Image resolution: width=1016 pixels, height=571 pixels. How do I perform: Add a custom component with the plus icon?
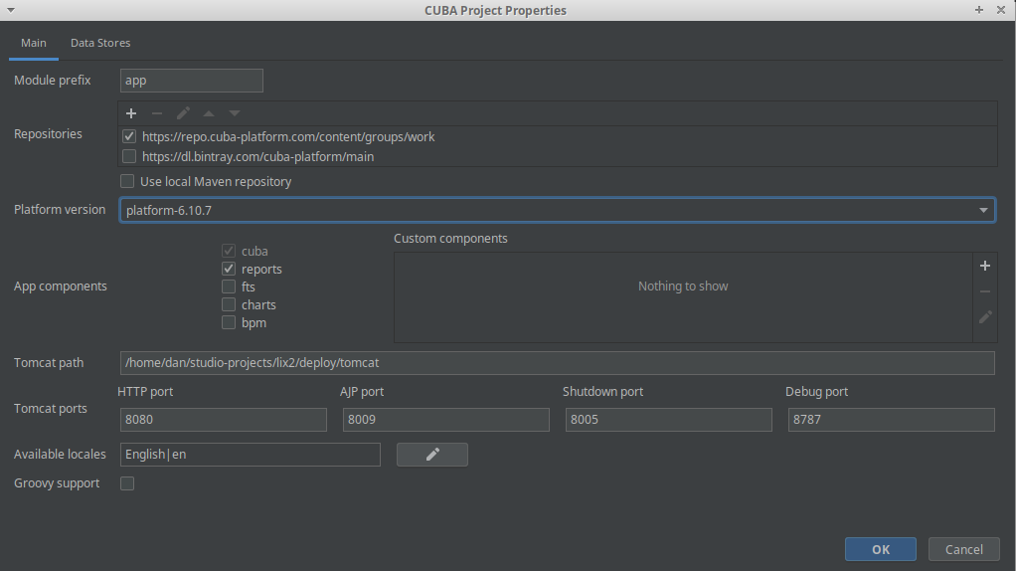(985, 266)
